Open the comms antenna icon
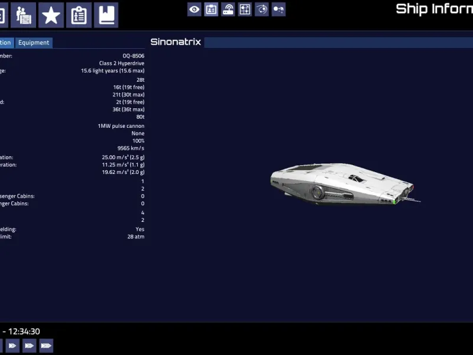Viewport: 473px width, 355px height. coord(228,9)
